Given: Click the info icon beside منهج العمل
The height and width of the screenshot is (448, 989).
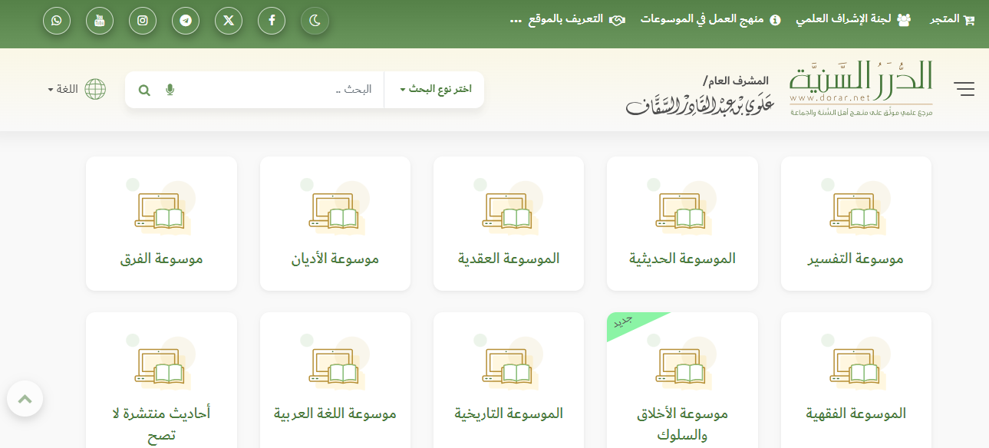Looking at the screenshot, I should point(776,21).
